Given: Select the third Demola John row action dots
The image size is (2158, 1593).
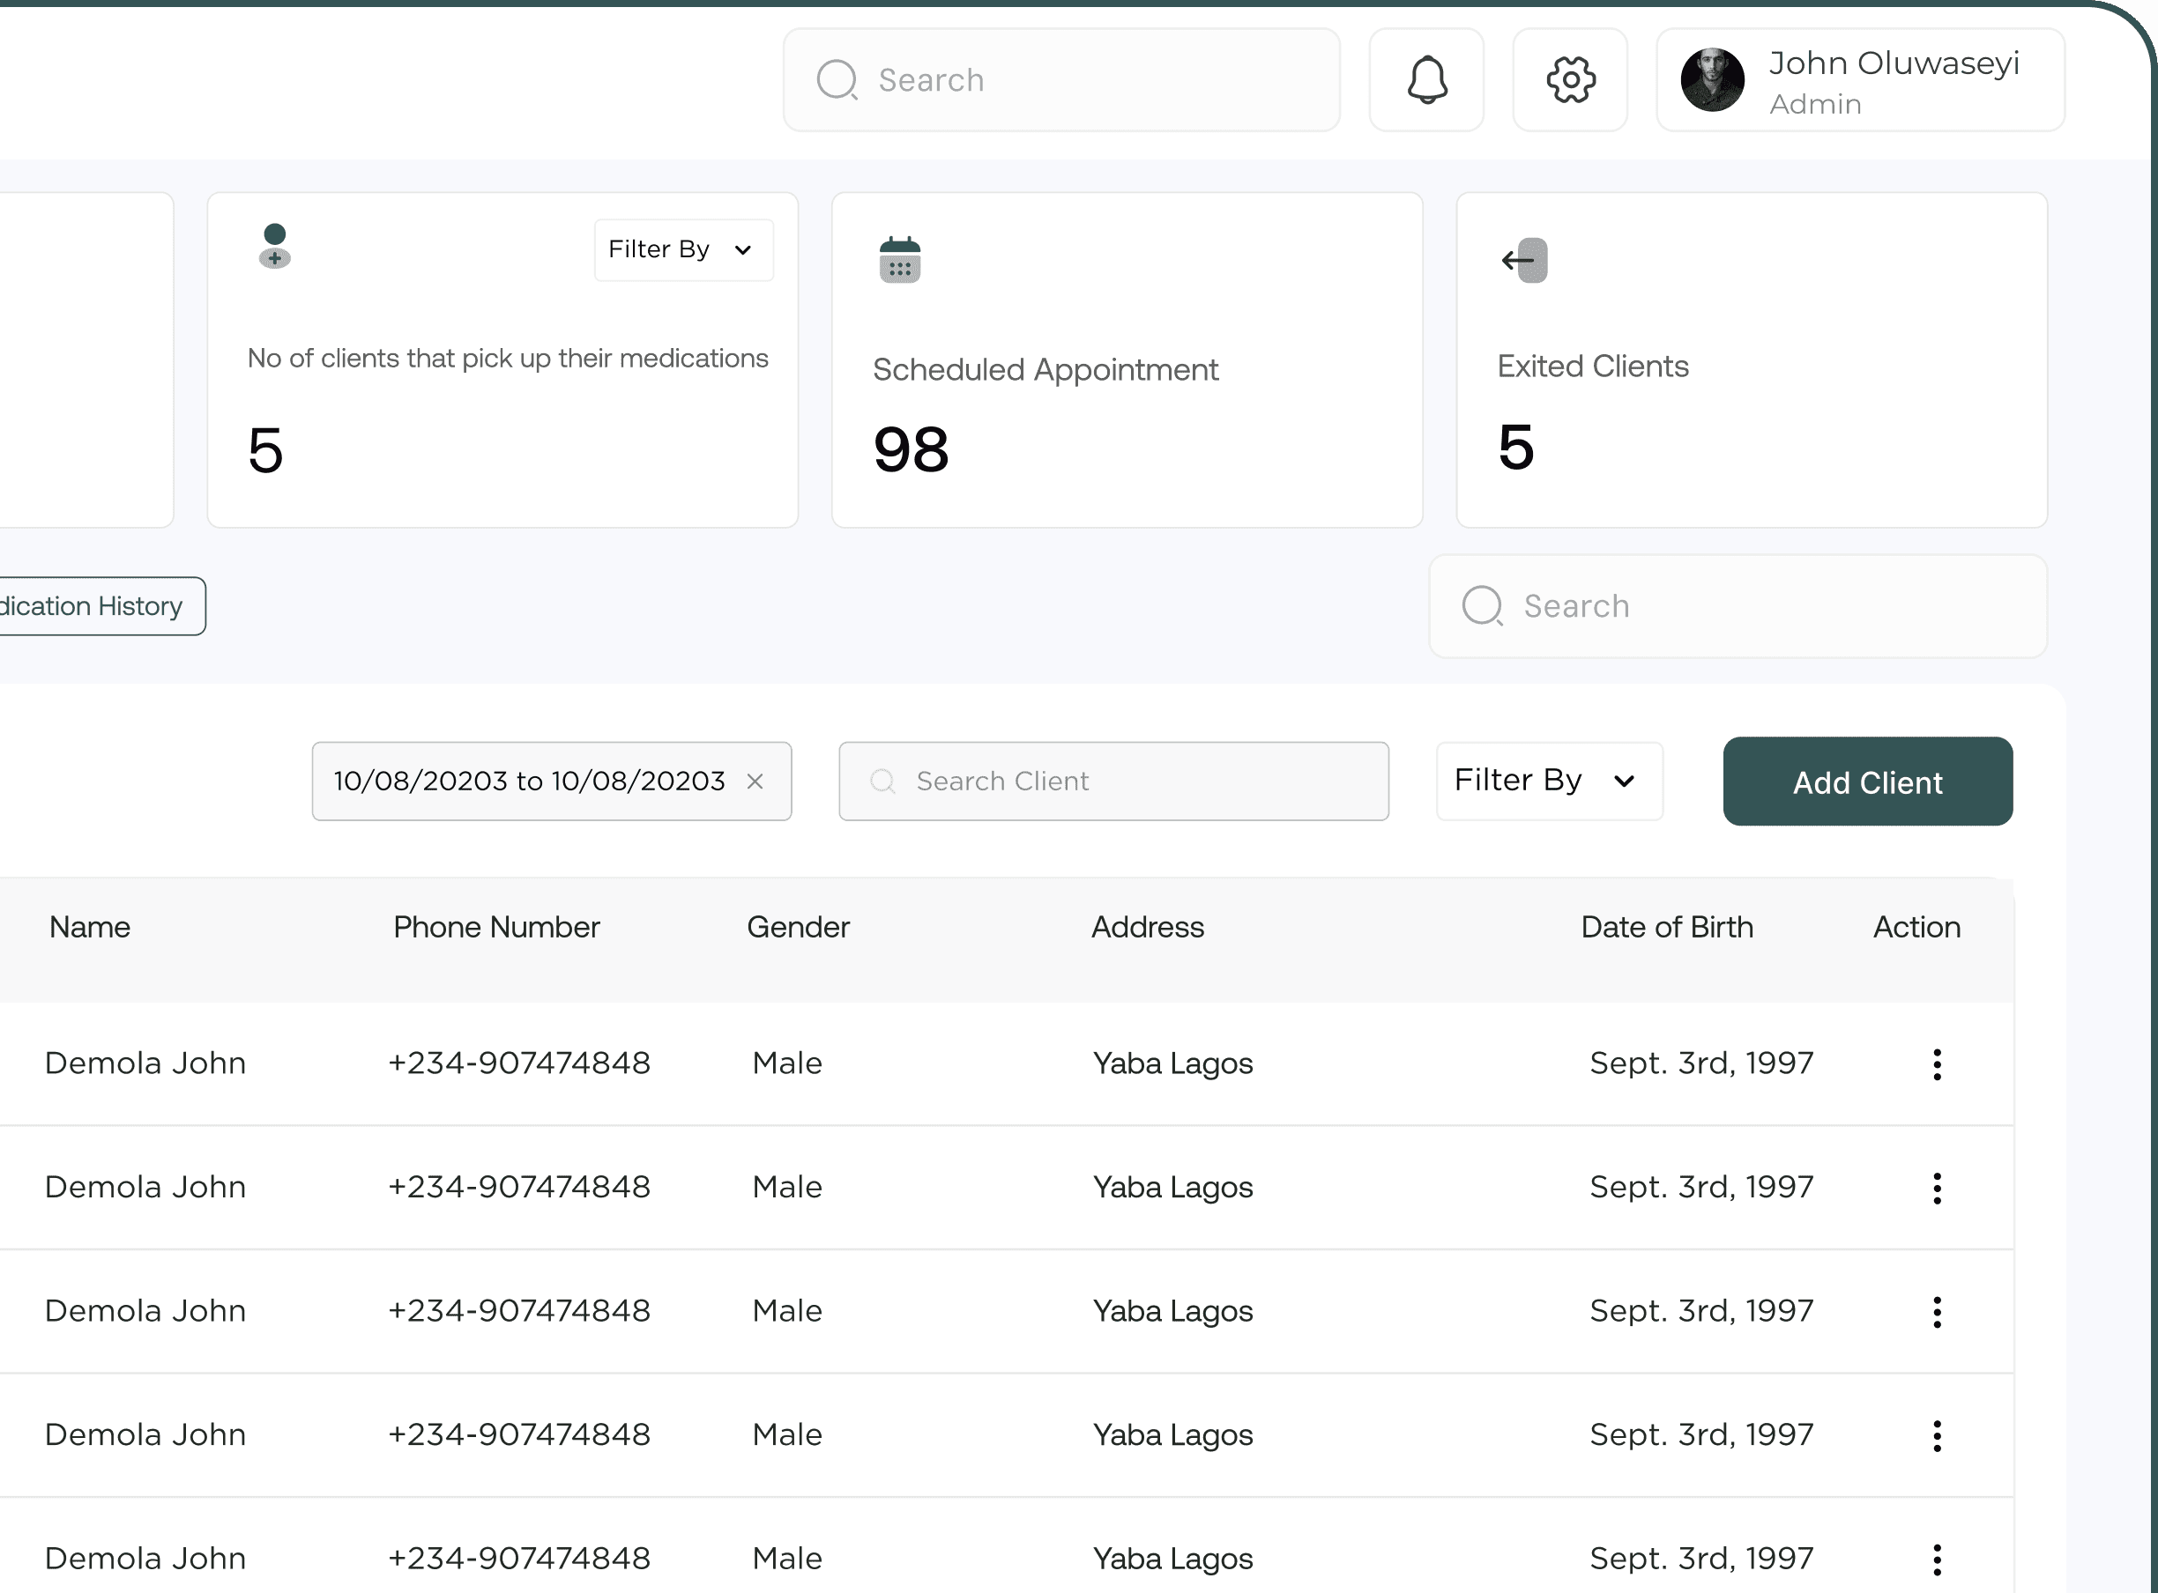Looking at the screenshot, I should pos(1937,1311).
